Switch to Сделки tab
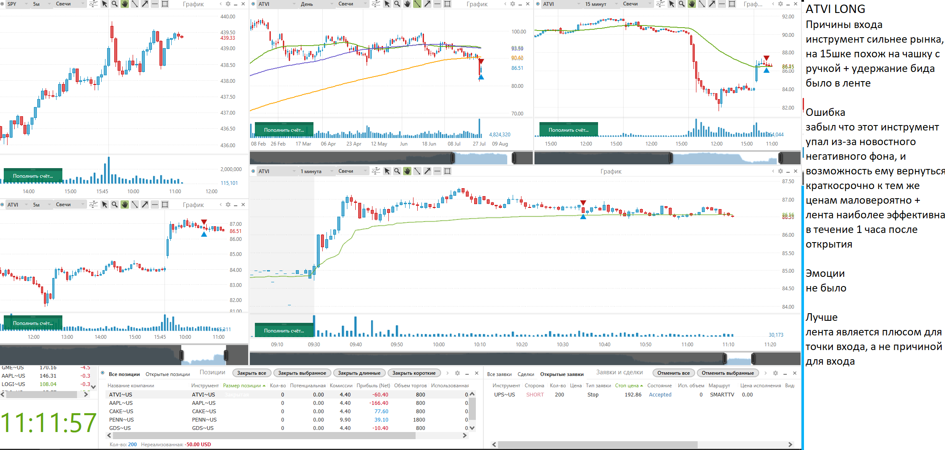 tap(526, 374)
